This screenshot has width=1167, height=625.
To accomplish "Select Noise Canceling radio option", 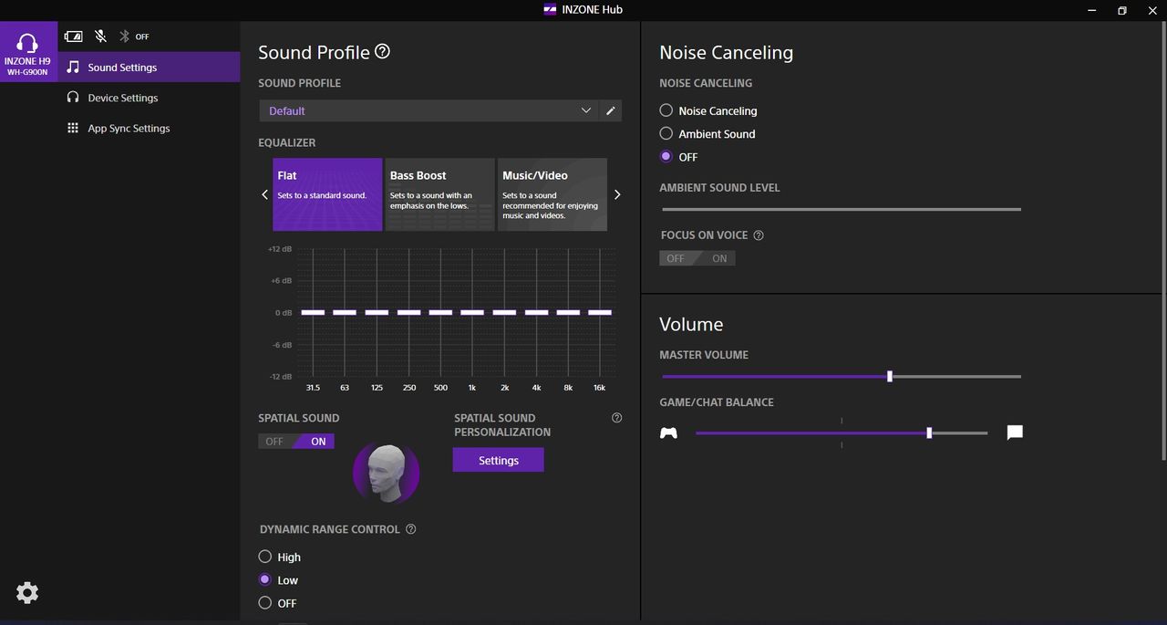I will [x=708, y=110].
